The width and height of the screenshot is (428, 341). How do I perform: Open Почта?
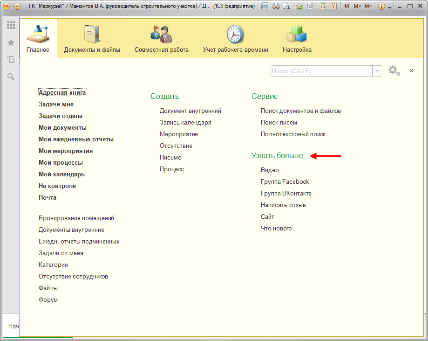point(47,198)
